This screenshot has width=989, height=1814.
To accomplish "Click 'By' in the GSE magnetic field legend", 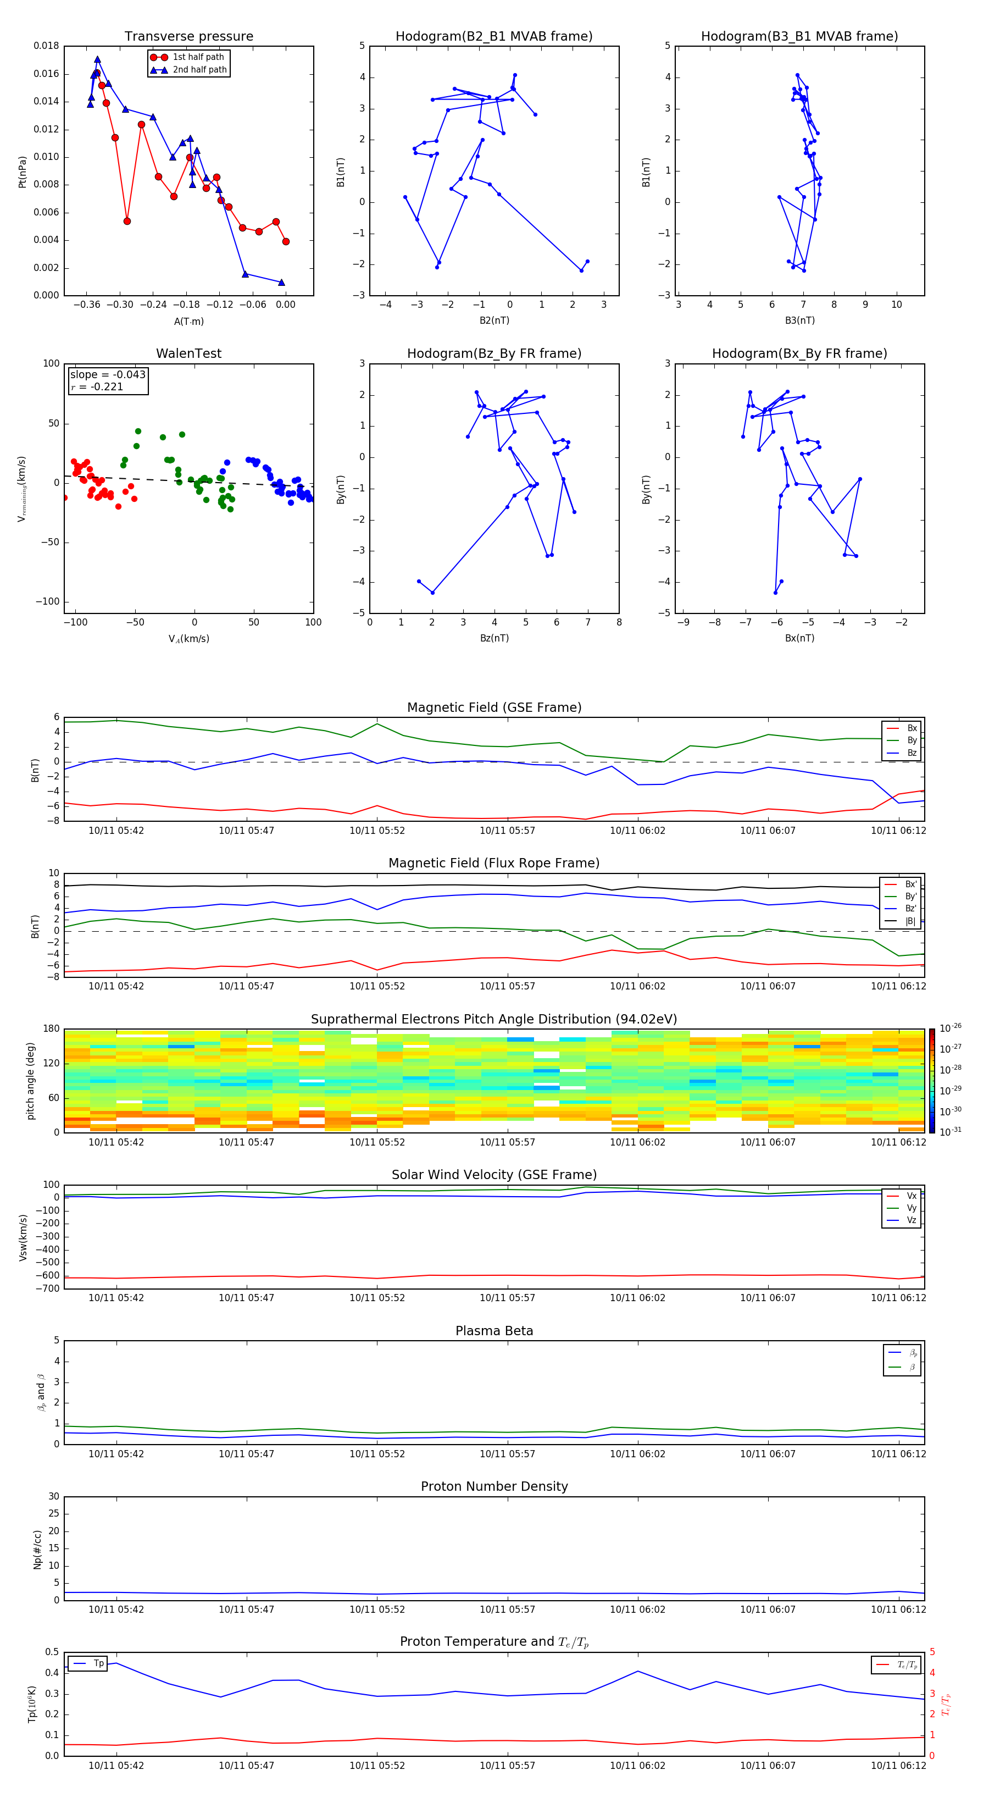I will (902, 741).
